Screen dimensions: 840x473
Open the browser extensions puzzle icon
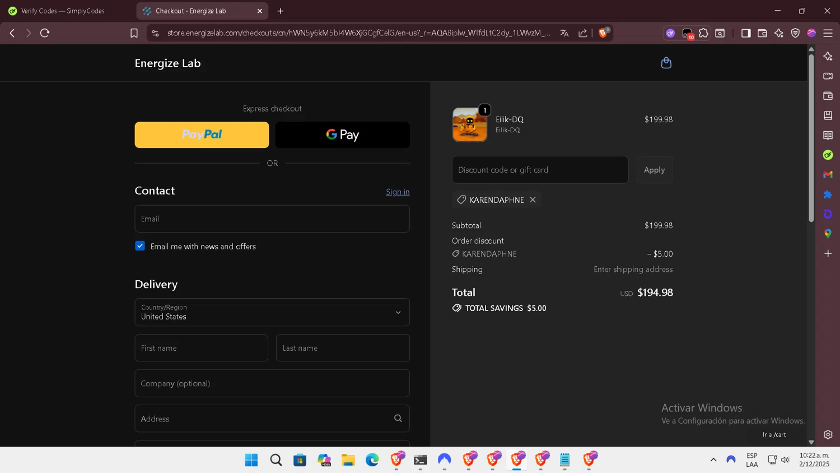[x=703, y=33]
